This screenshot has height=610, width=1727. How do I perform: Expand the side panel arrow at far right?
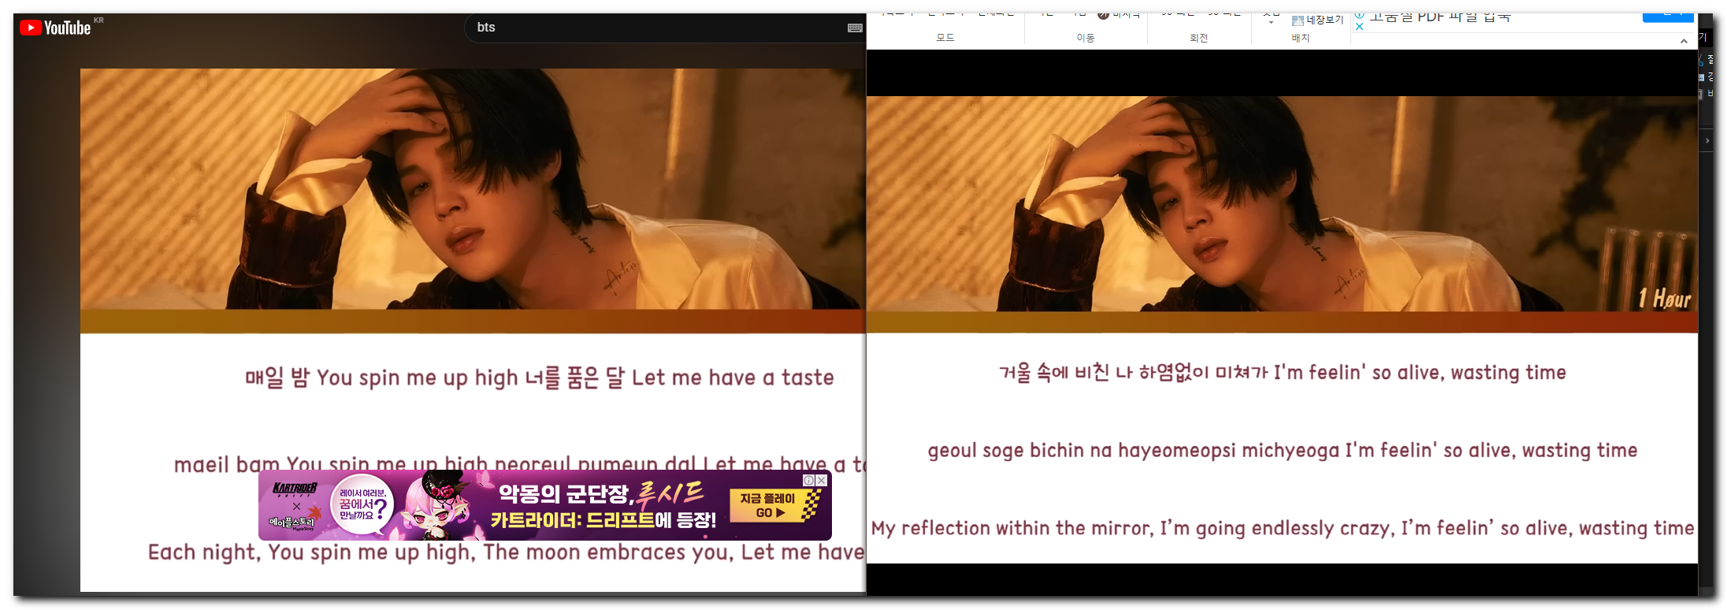coord(1707,141)
